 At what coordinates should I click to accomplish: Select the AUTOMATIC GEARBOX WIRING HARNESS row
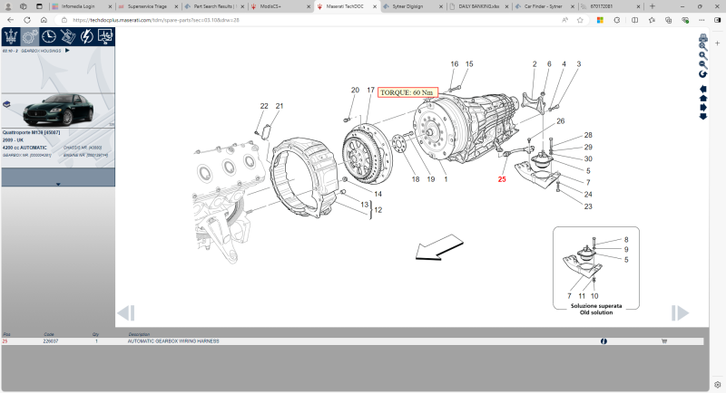pyautogui.click(x=352, y=341)
